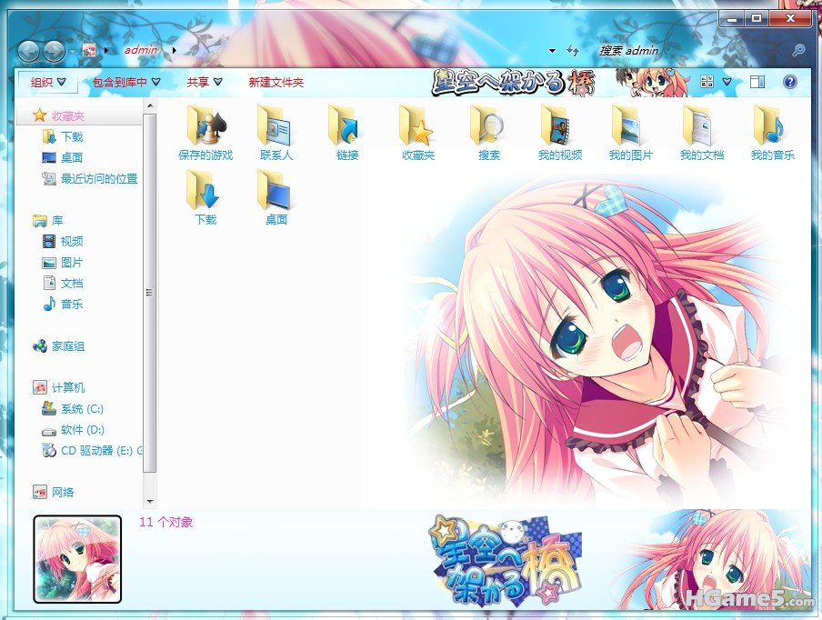Click the details pane user thumbnail
Image resolution: width=822 pixels, height=620 pixels.
(x=77, y=559)
